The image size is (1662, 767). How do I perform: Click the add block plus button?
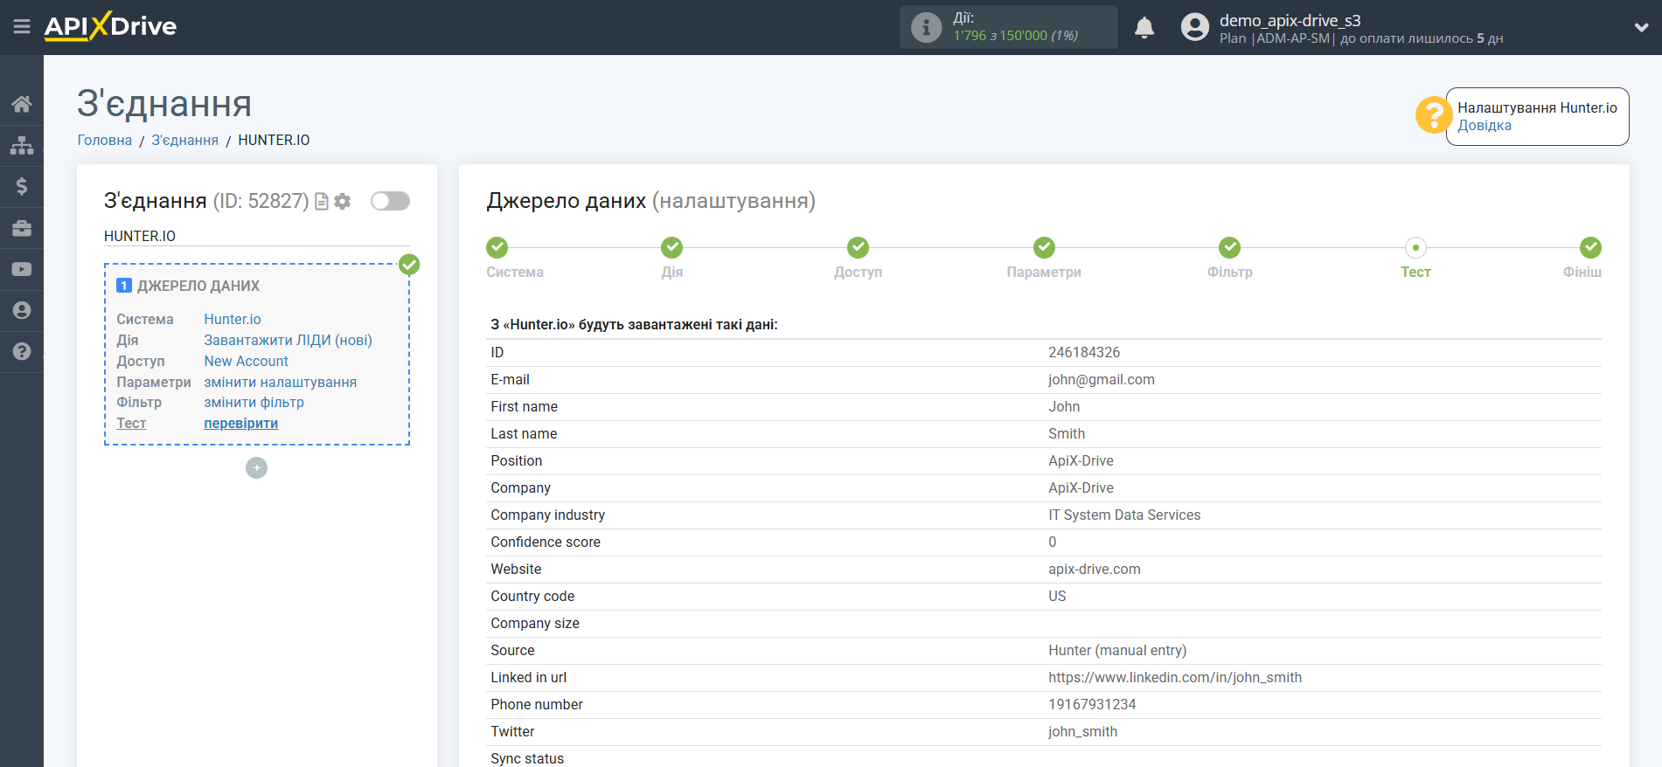(256, 468)
